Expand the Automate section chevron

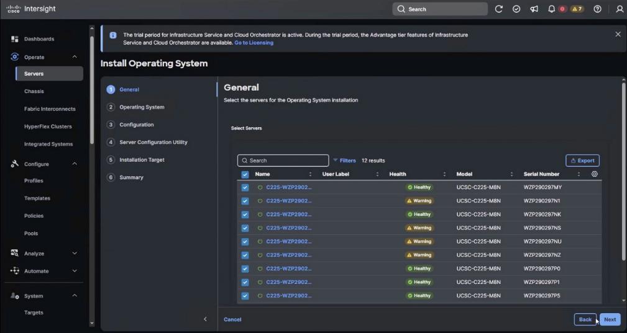click(x=75, y=271)
